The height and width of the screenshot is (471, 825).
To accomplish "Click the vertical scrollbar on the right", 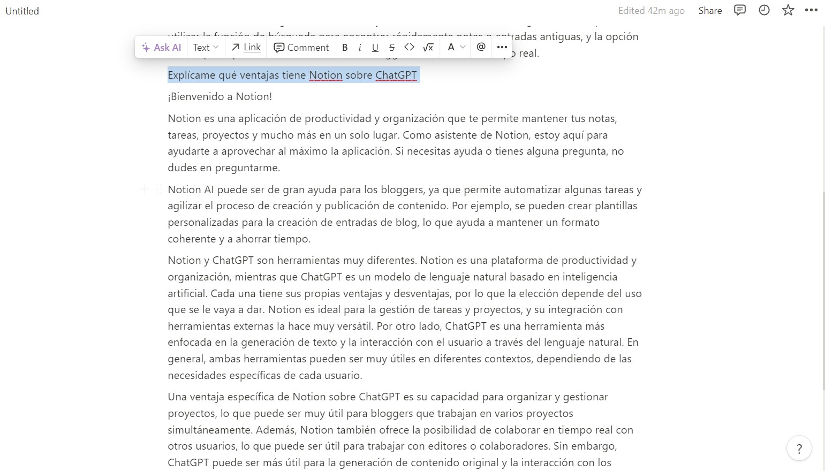I will [x=823, y=292].
